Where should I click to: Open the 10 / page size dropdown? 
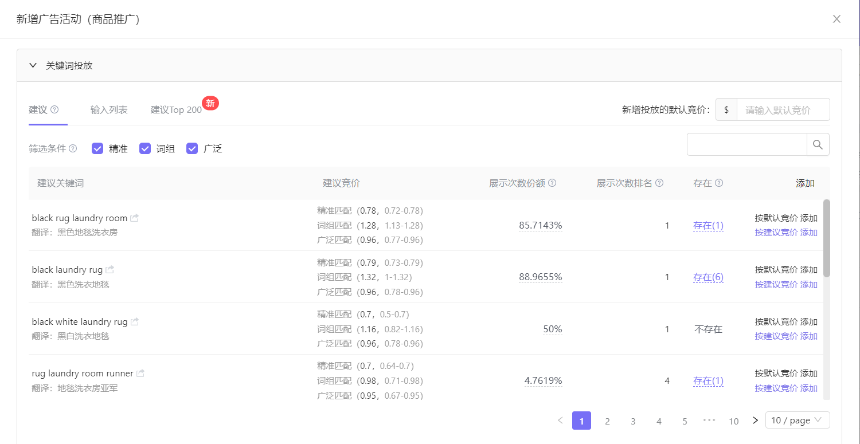click(797, 421)
